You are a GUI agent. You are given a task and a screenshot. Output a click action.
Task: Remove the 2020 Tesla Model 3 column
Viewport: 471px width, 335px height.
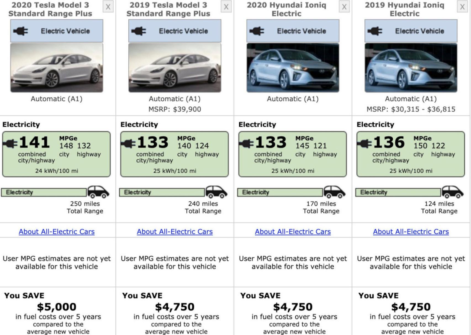108,7
